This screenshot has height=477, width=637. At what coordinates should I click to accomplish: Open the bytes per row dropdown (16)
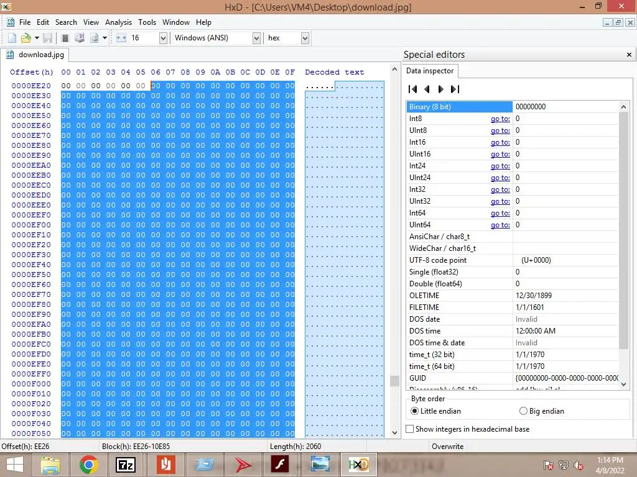pos(163,38)
